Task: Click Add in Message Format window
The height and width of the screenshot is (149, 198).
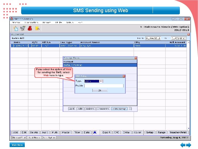Action: click(72, 109)
